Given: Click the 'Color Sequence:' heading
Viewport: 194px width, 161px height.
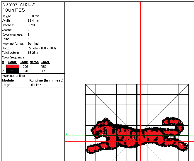Looking at the screenshot, I should [x=13, y=57].
